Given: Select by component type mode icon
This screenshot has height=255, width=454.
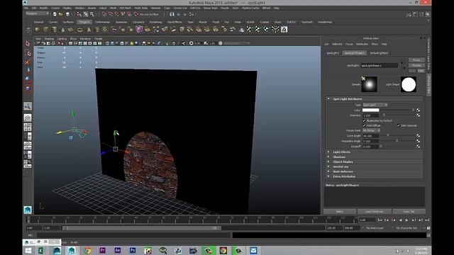Looking at the screenshot, I should click(92, 14).
